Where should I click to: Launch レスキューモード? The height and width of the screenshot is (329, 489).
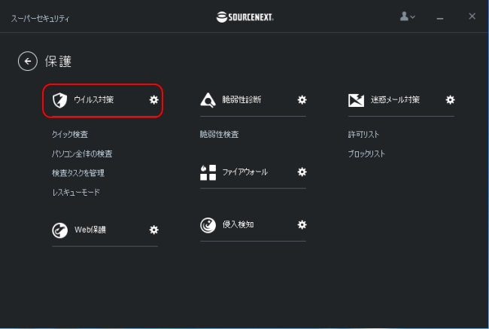[76, 192]
